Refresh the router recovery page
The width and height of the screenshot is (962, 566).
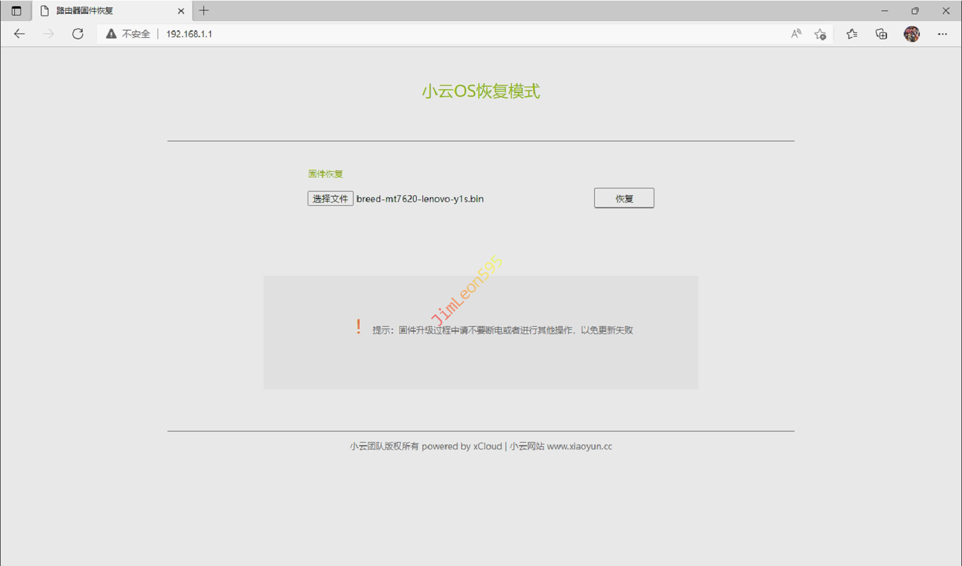(78, 34)
